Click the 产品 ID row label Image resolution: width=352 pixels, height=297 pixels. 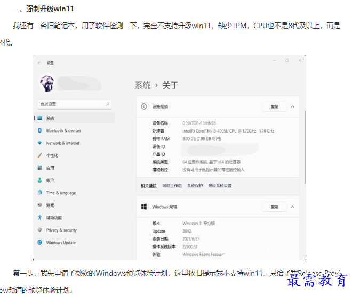[x=158, y=154]
